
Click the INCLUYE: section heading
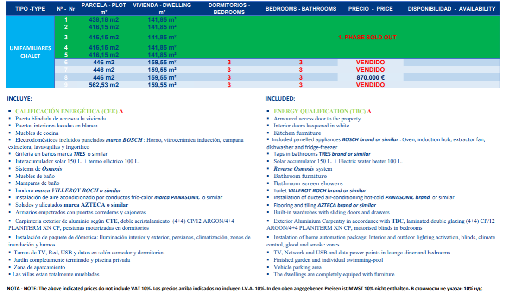click(19, 99)
